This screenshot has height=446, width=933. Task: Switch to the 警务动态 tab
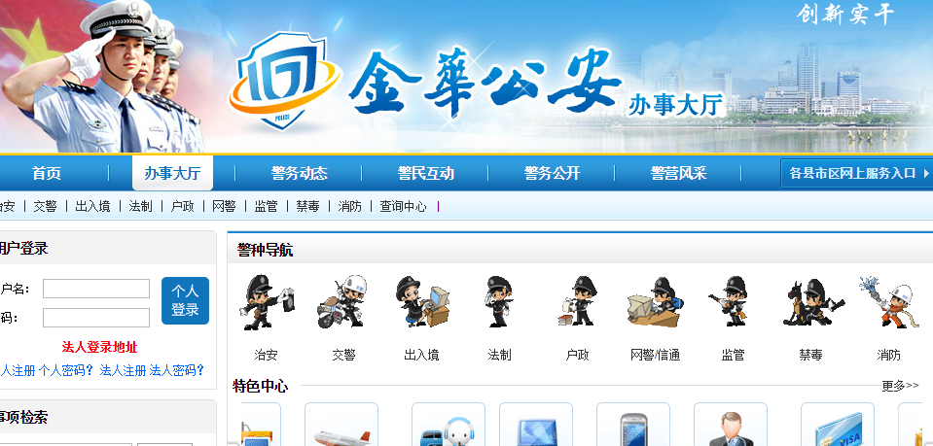click(x=300, y=173)
